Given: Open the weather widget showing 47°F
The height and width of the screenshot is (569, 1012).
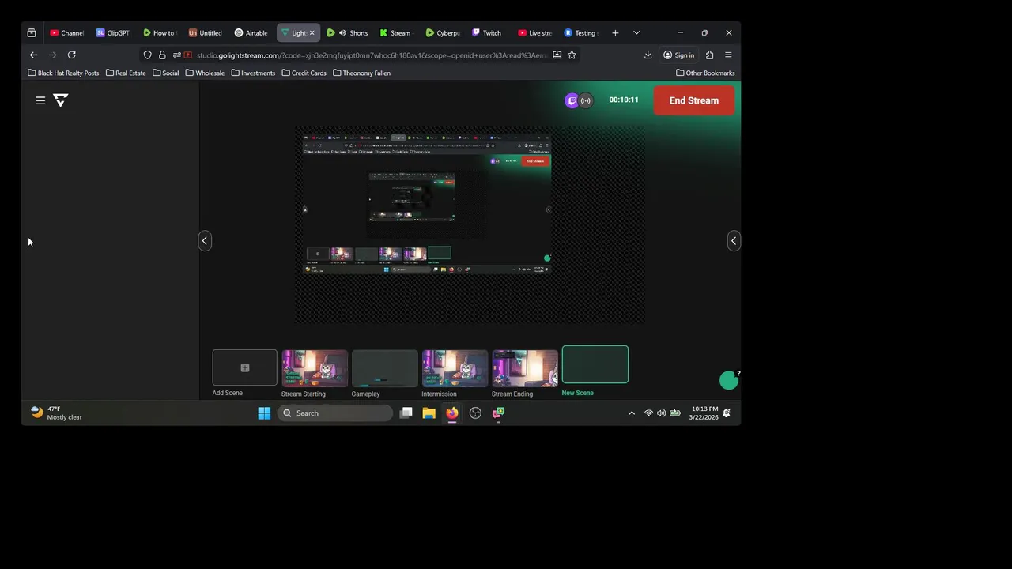Looking at the screenshot, I should click(56, 413).
